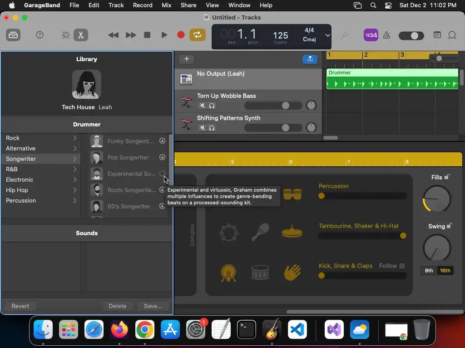The height and width of the screenshot is (348, 465).
Task: Toggle the bongos percussion instrument
Action: [x=292, y=194]
